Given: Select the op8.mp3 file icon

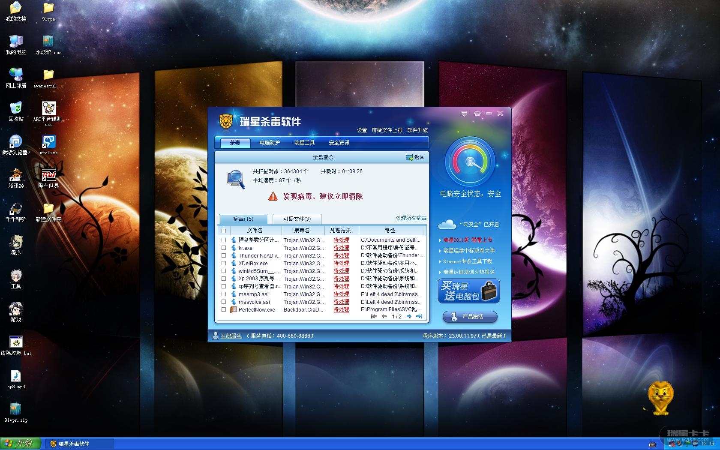Looking at the screenshot, I should [16, 379].
